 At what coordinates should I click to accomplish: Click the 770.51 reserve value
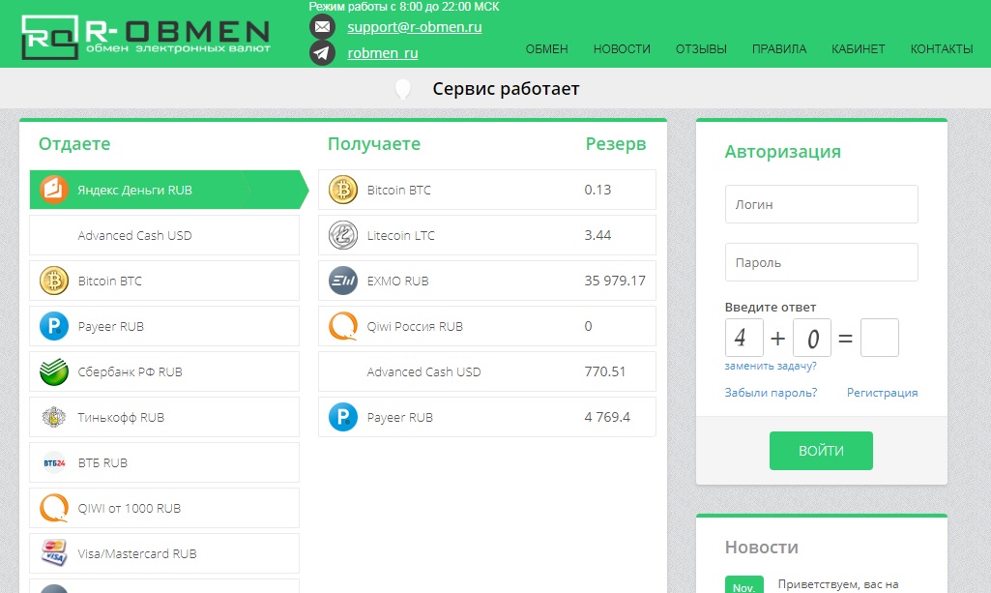(605, 371)
